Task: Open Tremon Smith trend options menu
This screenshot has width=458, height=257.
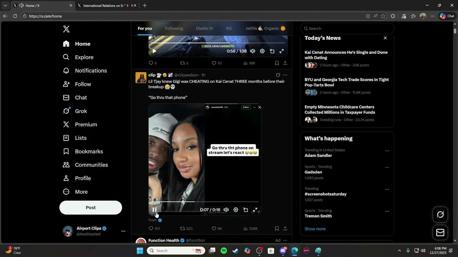Action: coord(387,211)
